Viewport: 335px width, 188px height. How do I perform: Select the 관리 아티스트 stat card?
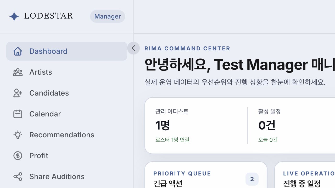point(196,125)
